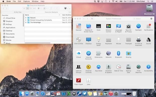This screenshot has height=97, width=156.
Task: Open iCloud preferences pane
Action: [79, 54]
